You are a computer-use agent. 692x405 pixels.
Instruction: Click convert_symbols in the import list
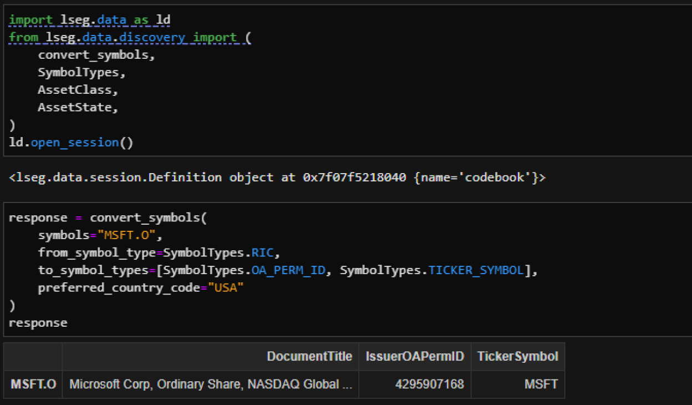tap(96, 55)
